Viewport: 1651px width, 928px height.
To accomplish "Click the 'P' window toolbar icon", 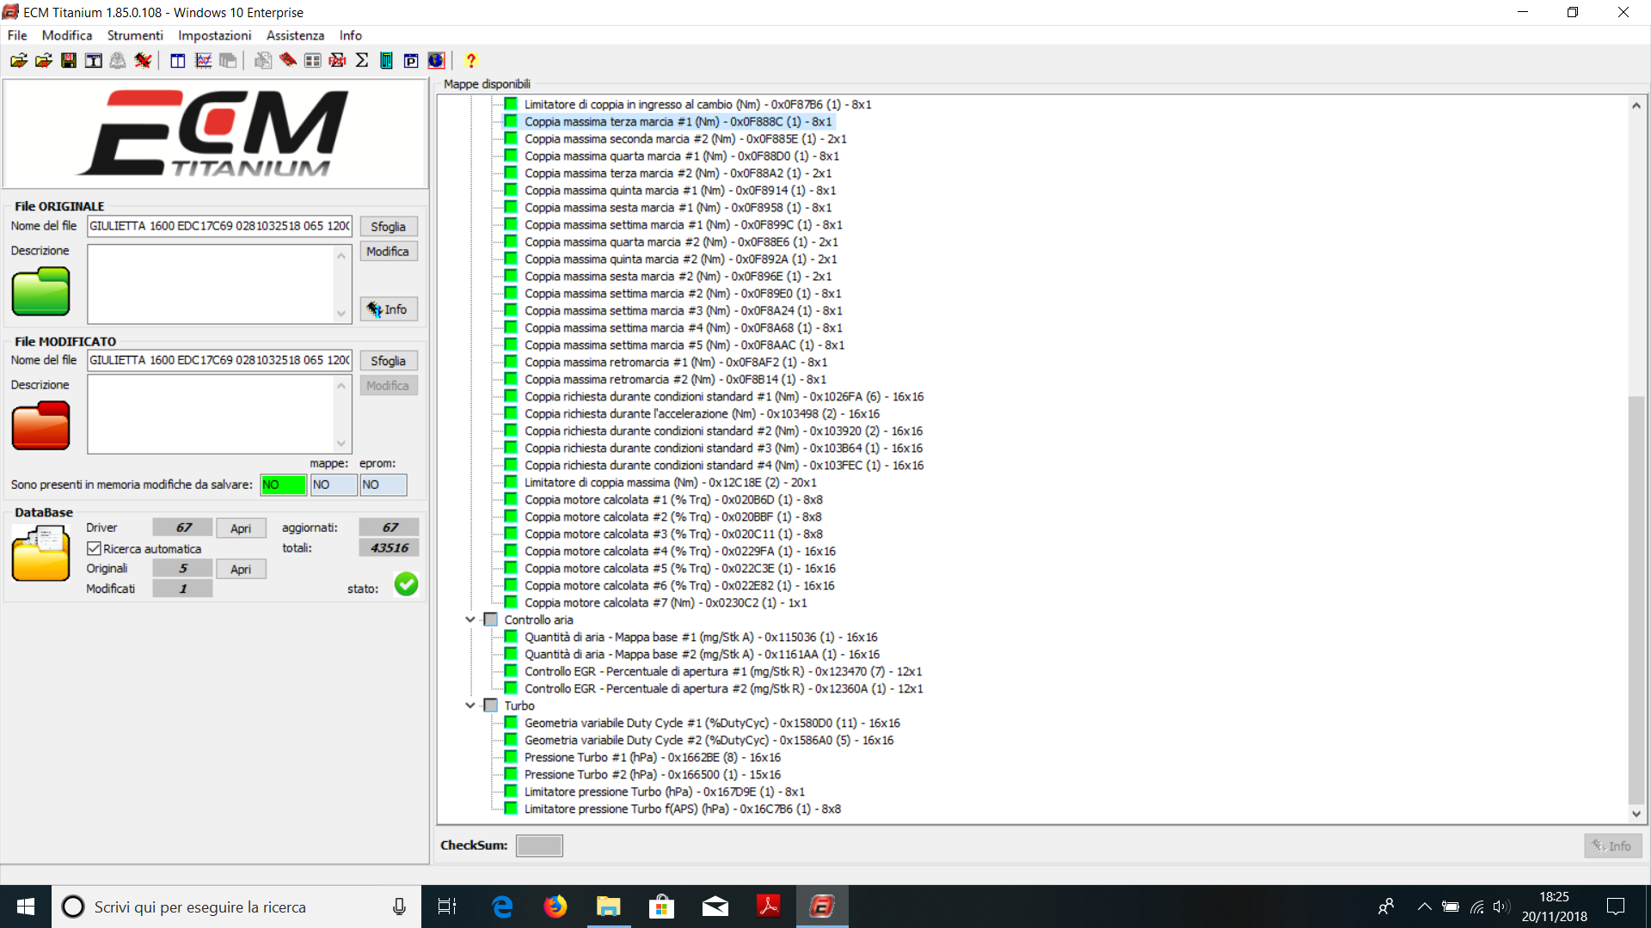I will coord(411,60).
